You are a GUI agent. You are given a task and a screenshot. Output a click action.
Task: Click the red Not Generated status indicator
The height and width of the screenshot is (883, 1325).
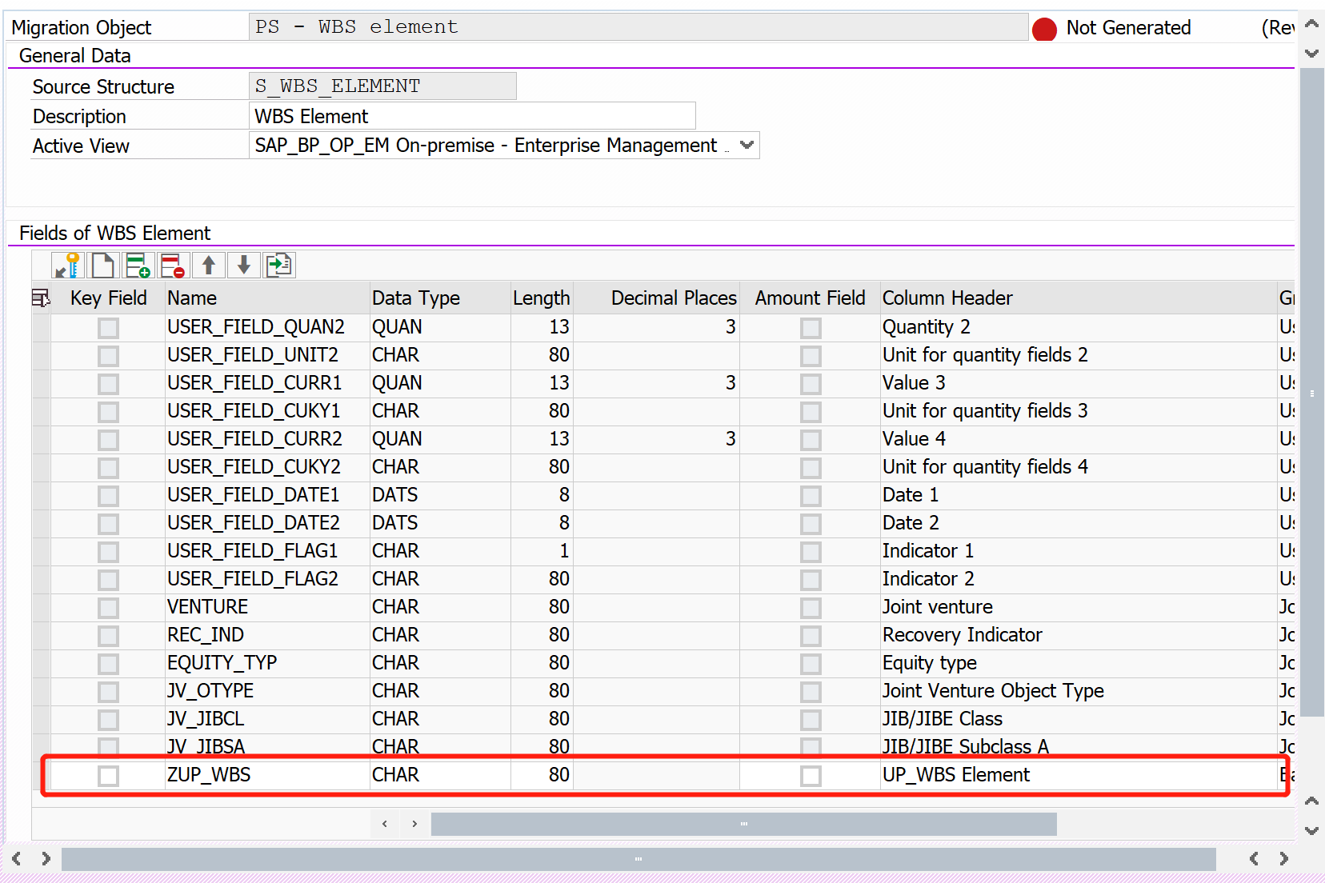[x=1044, y=27]
